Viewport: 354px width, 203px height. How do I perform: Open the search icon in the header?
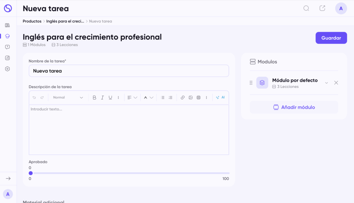point(306,8)
